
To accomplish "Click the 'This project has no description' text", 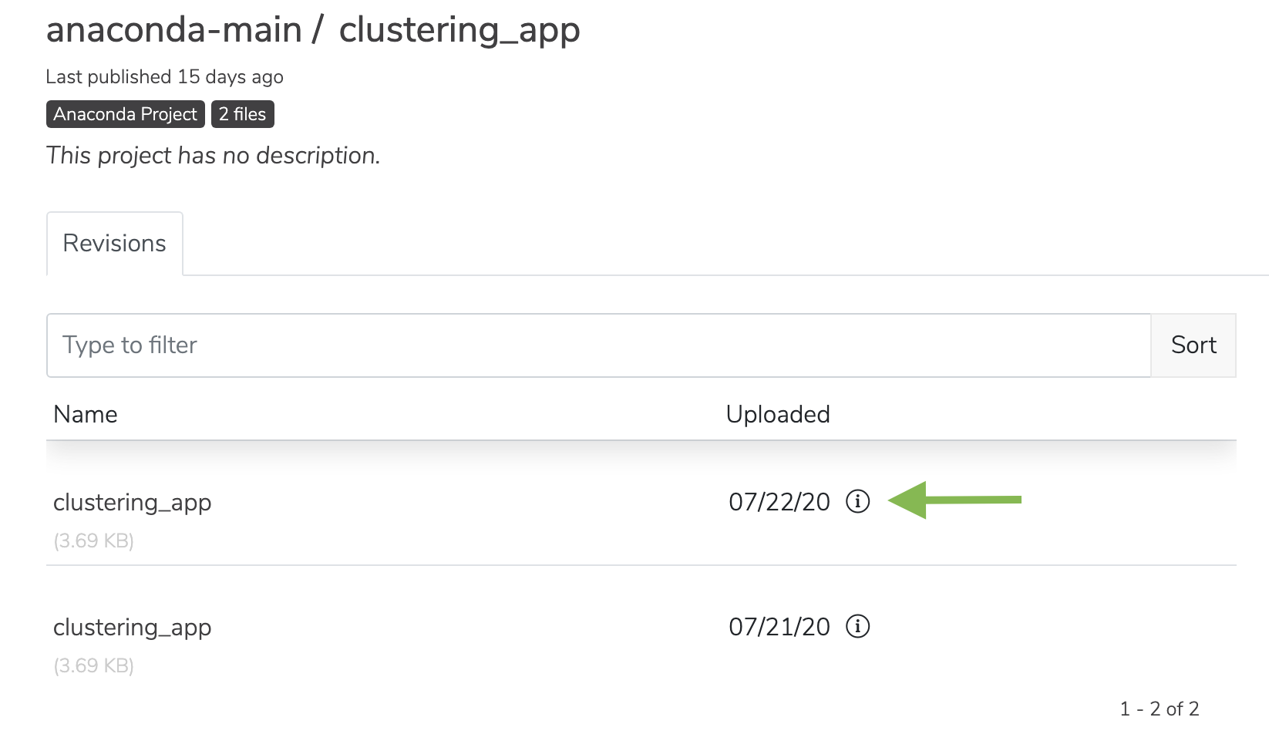I will pos(214,156).
